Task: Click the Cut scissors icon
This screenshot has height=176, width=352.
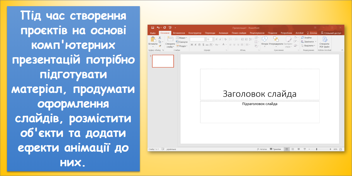Action: click(x=160, y=38)
